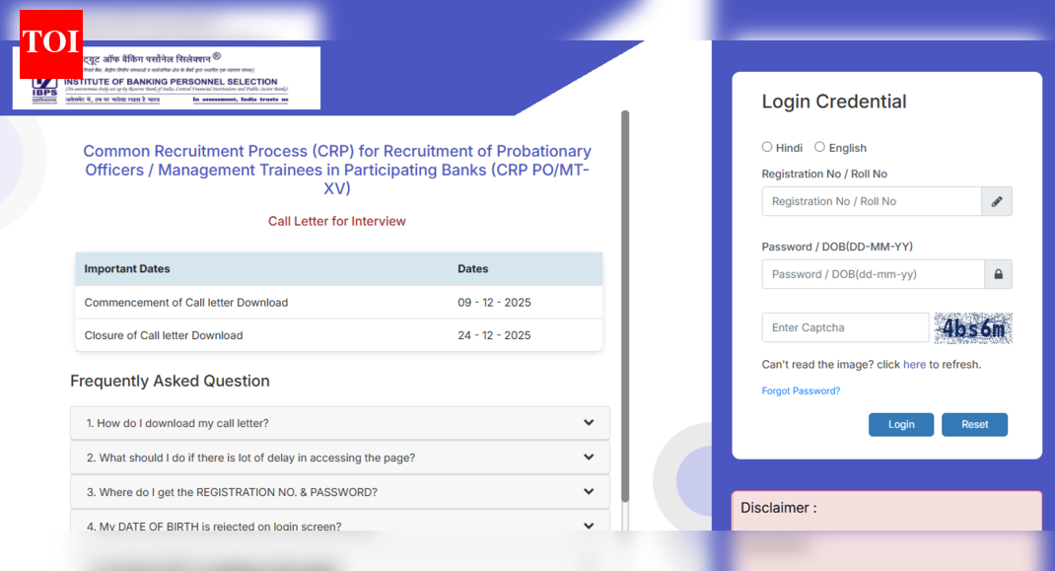1055x571 pixels.
Task: Click the Login button
Action: coord(900,424)
